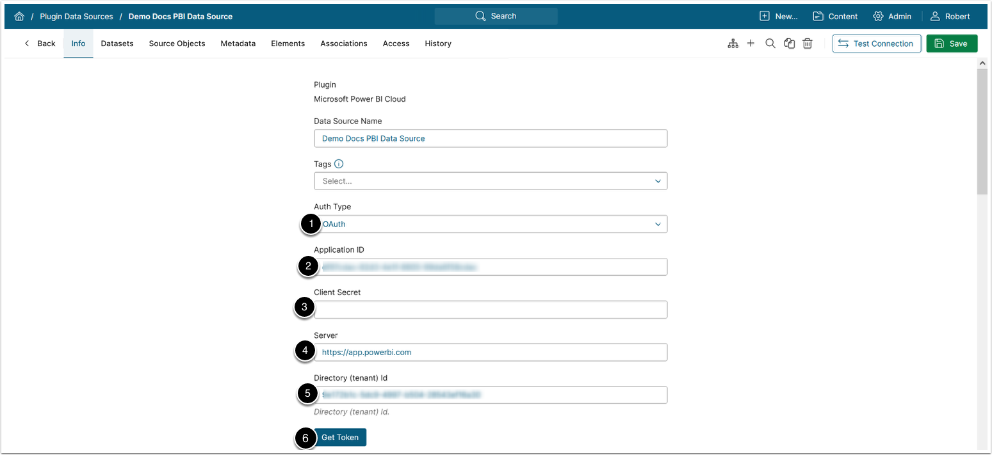Duplicate data source with copy icon
The width and height of the screenshot is (992, 455).
click(790, 44)
